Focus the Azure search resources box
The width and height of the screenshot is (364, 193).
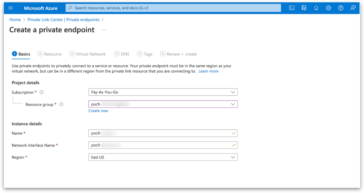173,8
